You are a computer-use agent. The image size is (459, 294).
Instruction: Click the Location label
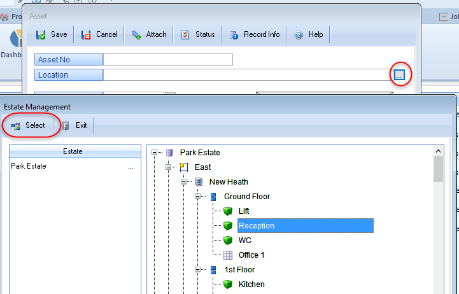coord(69,74)
